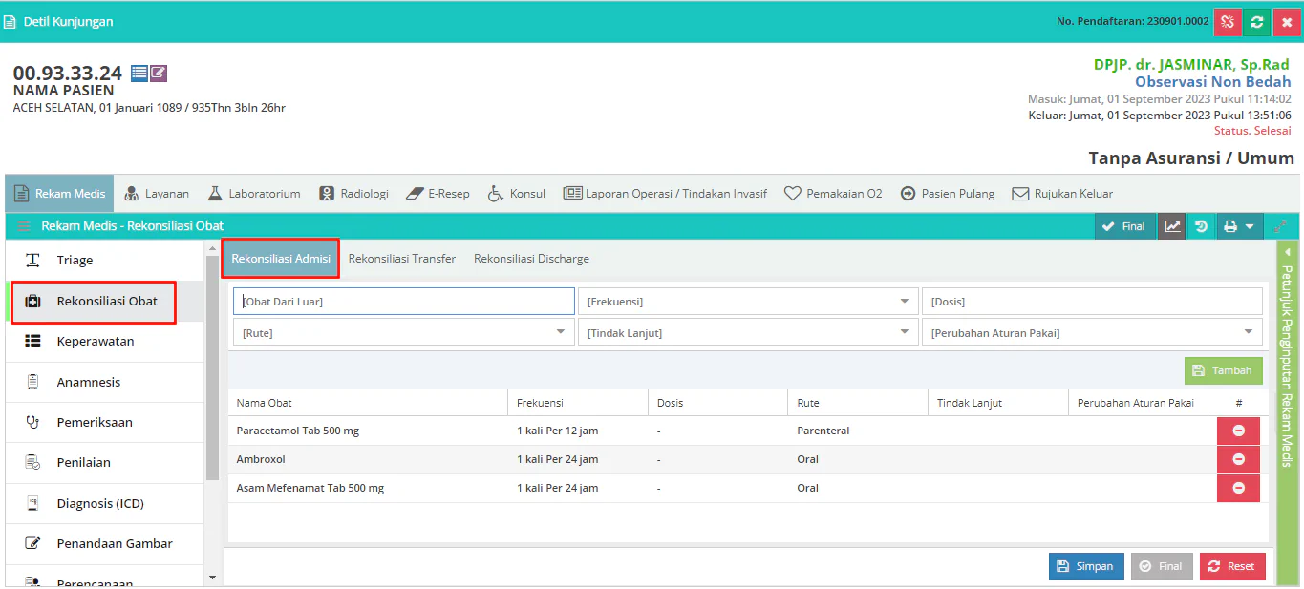Click the hamburger menu icon beside Rekam Medis
This screenshot has width=1304, height=589.
[x=24, y=226]
